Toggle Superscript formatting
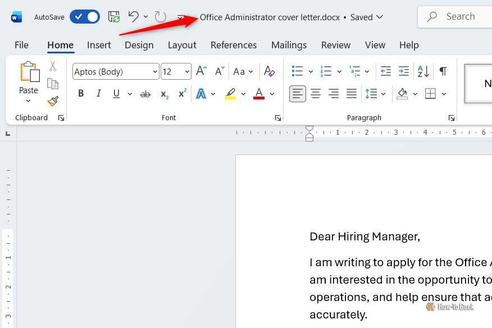The image size is (492, 328). coord(183,93)
